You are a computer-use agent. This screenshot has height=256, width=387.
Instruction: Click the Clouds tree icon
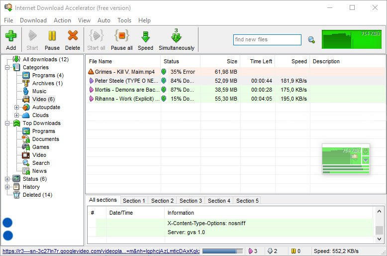click(x=26, y=115)
